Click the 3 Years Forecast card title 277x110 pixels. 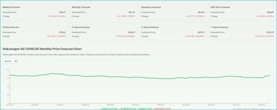pyautogui.click(x=81, y=27)
